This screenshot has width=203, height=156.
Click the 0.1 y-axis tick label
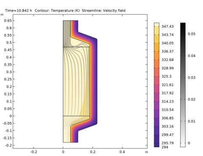(9, 101)
